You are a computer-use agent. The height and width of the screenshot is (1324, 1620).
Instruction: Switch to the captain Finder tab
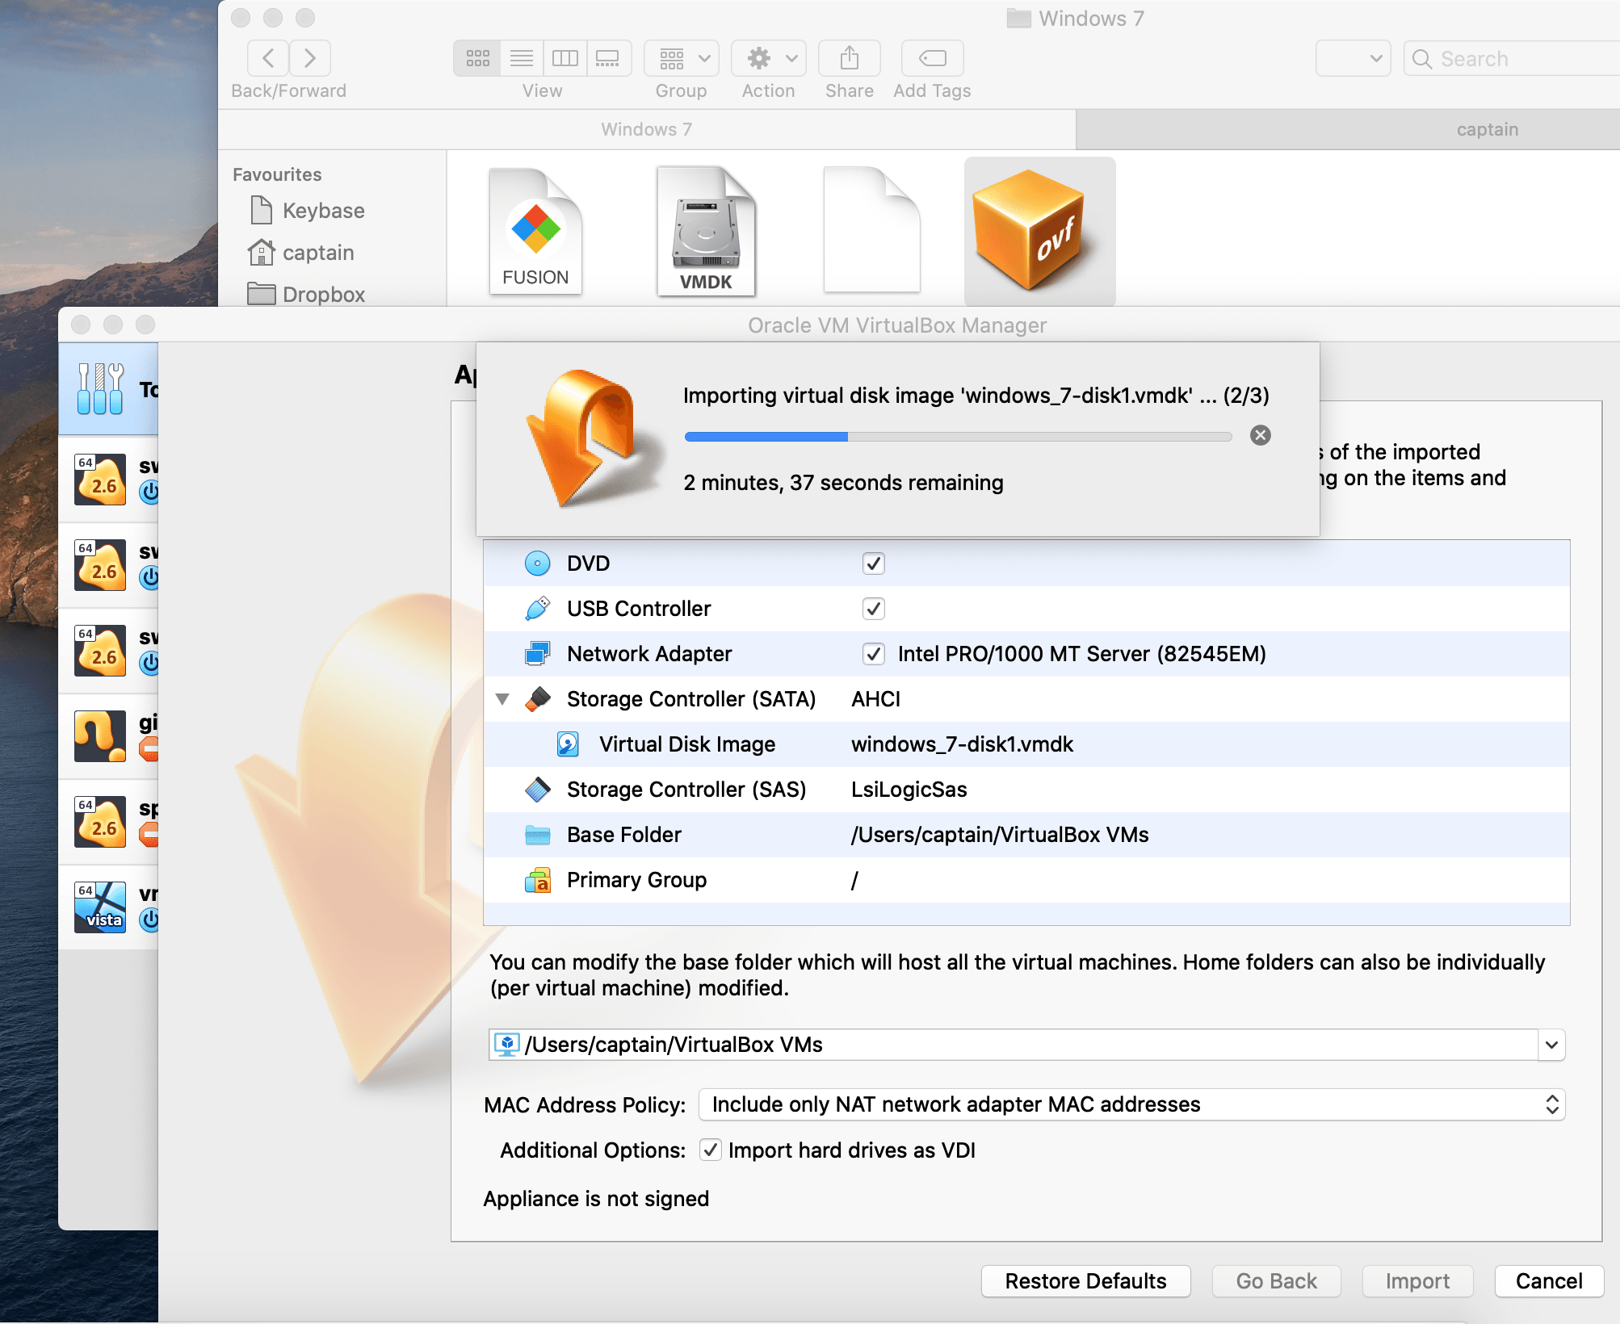pos(1487,129)
